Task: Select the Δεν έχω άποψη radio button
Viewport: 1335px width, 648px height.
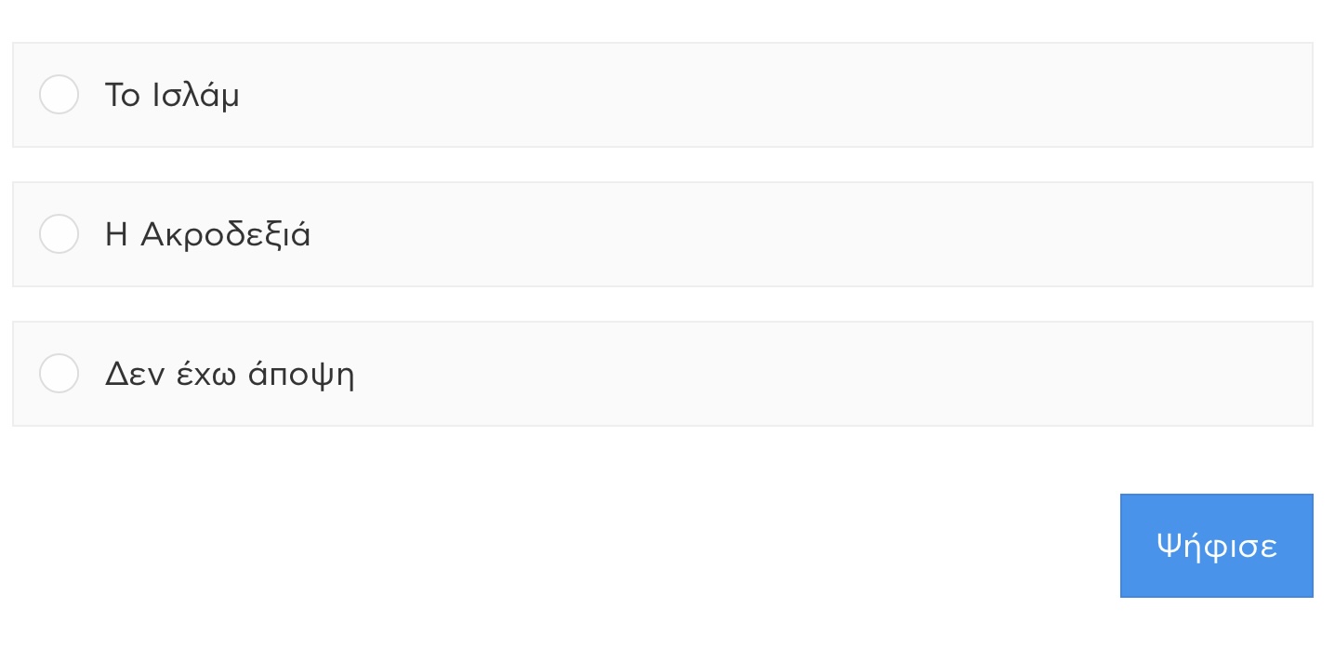Action: click(x=59, y=374)
